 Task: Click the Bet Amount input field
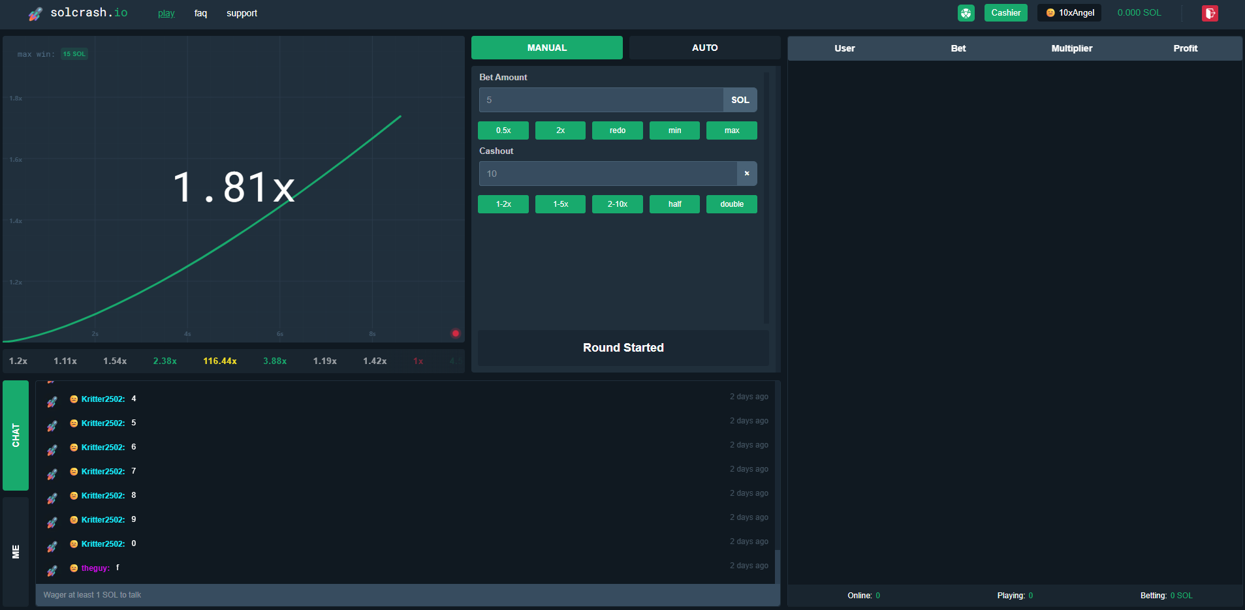pyautogui.click(x=601, y=100)
